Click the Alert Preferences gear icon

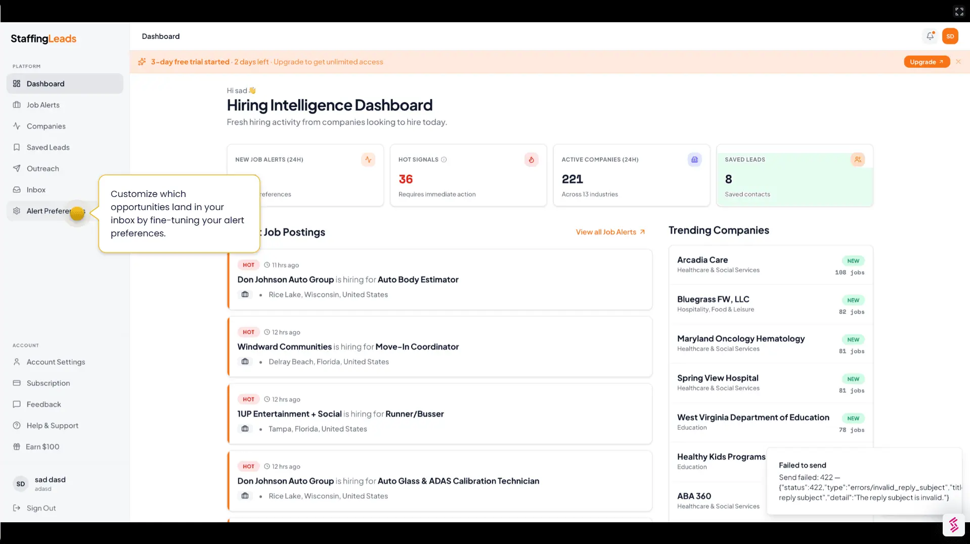point(17,211)
